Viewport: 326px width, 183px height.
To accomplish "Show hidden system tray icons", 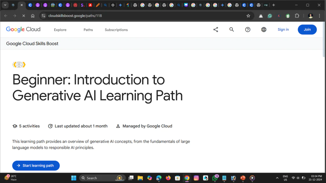I will pyautogui.click(x=277, y=178).
